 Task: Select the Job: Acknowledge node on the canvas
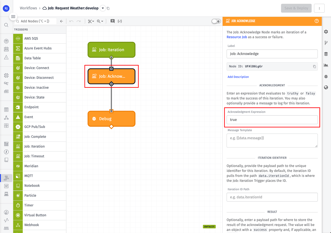pyautogui.click(x=112, y=76)
